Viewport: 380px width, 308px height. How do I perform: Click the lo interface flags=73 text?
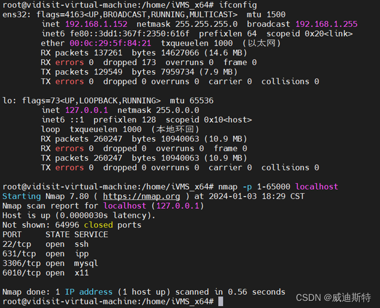(41, 101)
